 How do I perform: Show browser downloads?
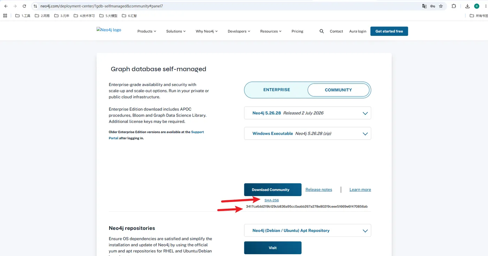(467, 6)
